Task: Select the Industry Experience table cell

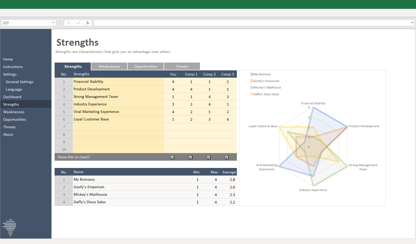Action: tap(118, 104)
